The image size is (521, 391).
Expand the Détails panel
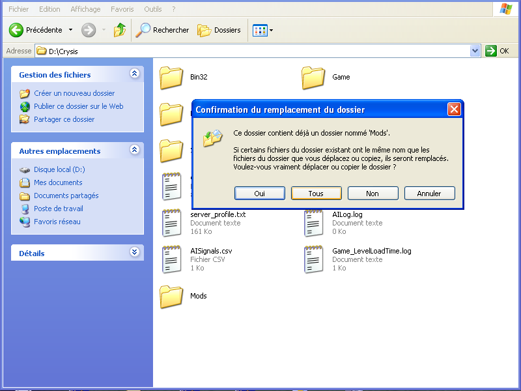click(135, 252)
